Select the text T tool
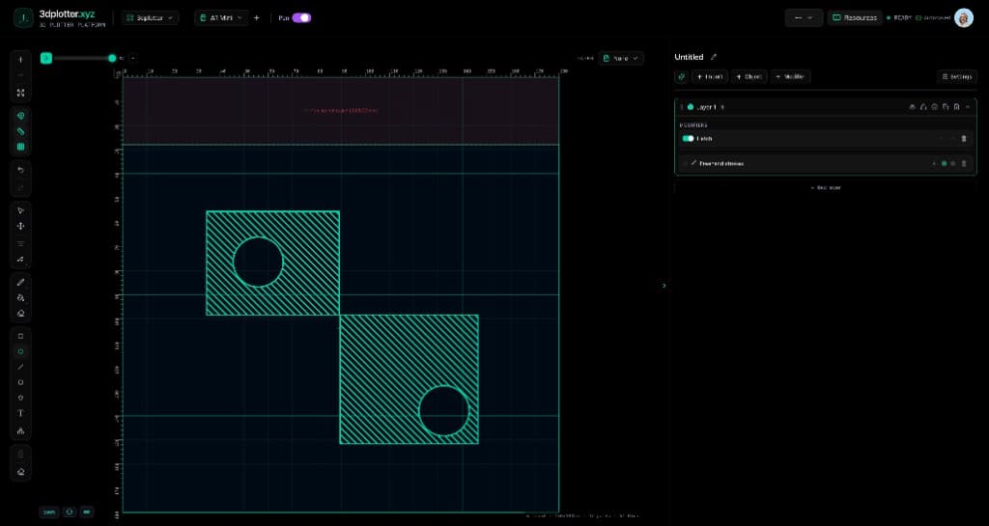The height and width of the screenshot is (526, 989). point(21,413)
